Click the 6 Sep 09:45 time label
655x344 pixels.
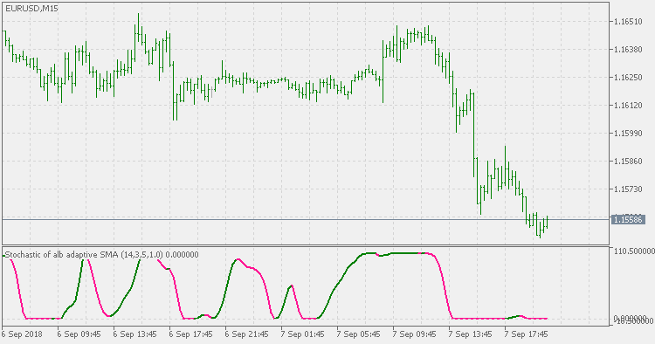(79, 334)
